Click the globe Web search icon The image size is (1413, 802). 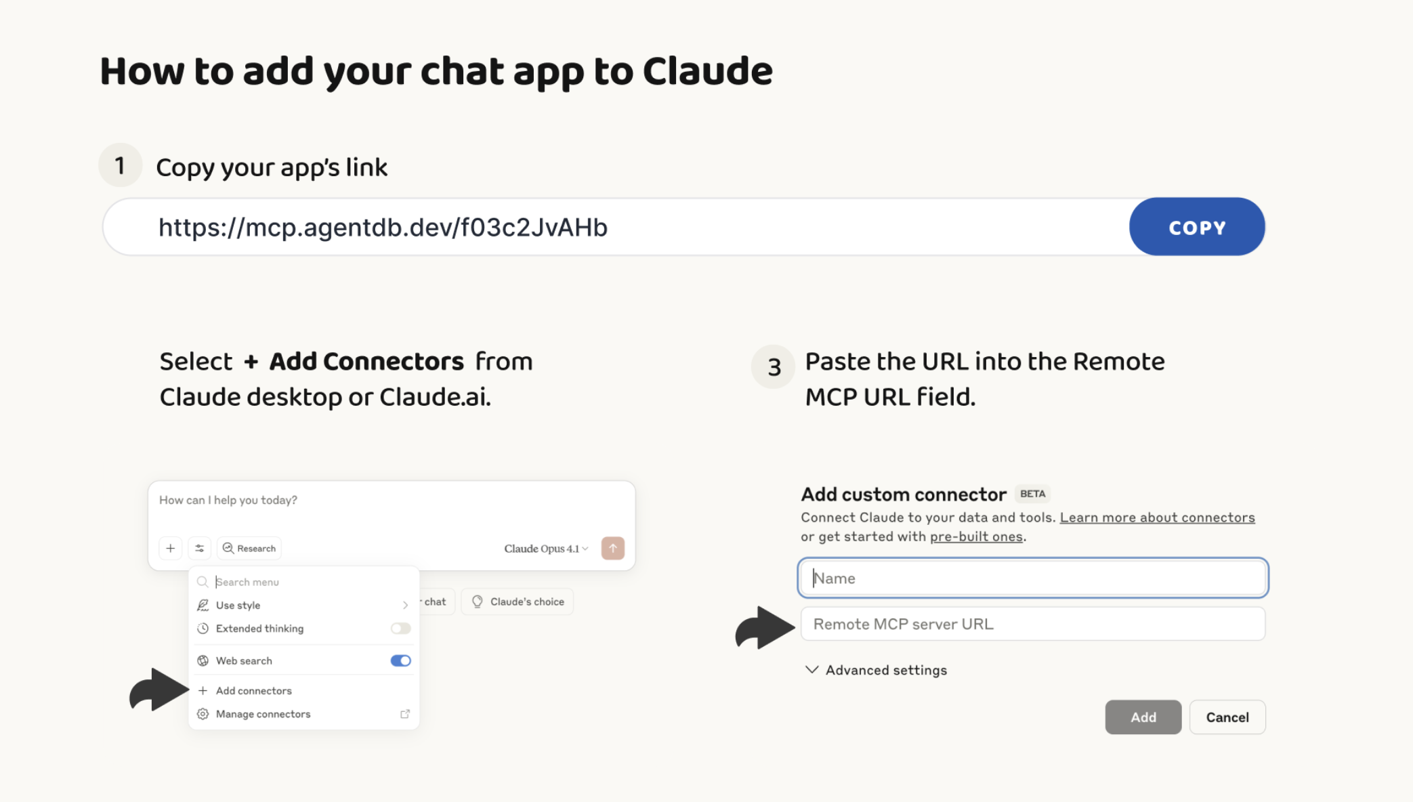pos(203,660)
